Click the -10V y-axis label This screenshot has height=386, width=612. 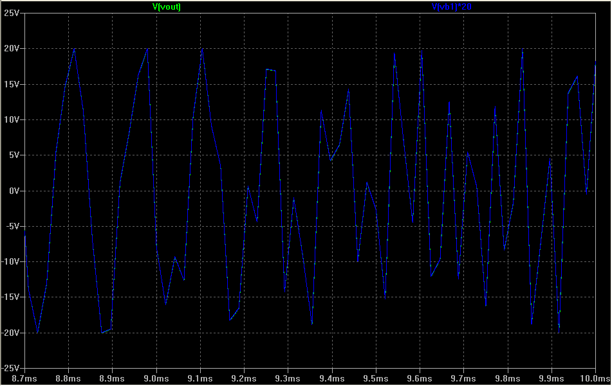(10, 262)
